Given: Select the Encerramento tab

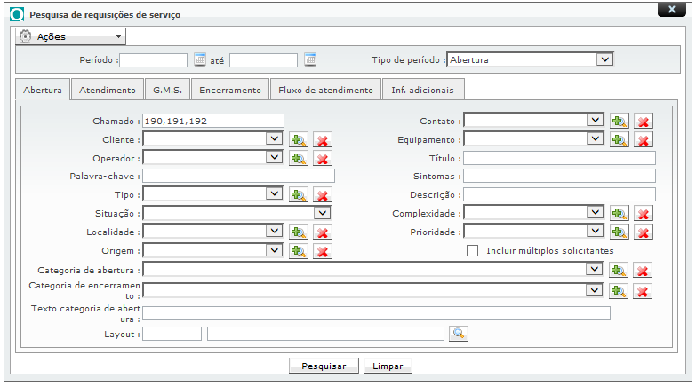Looking at the screenshot, I should [x=229, y=90].
